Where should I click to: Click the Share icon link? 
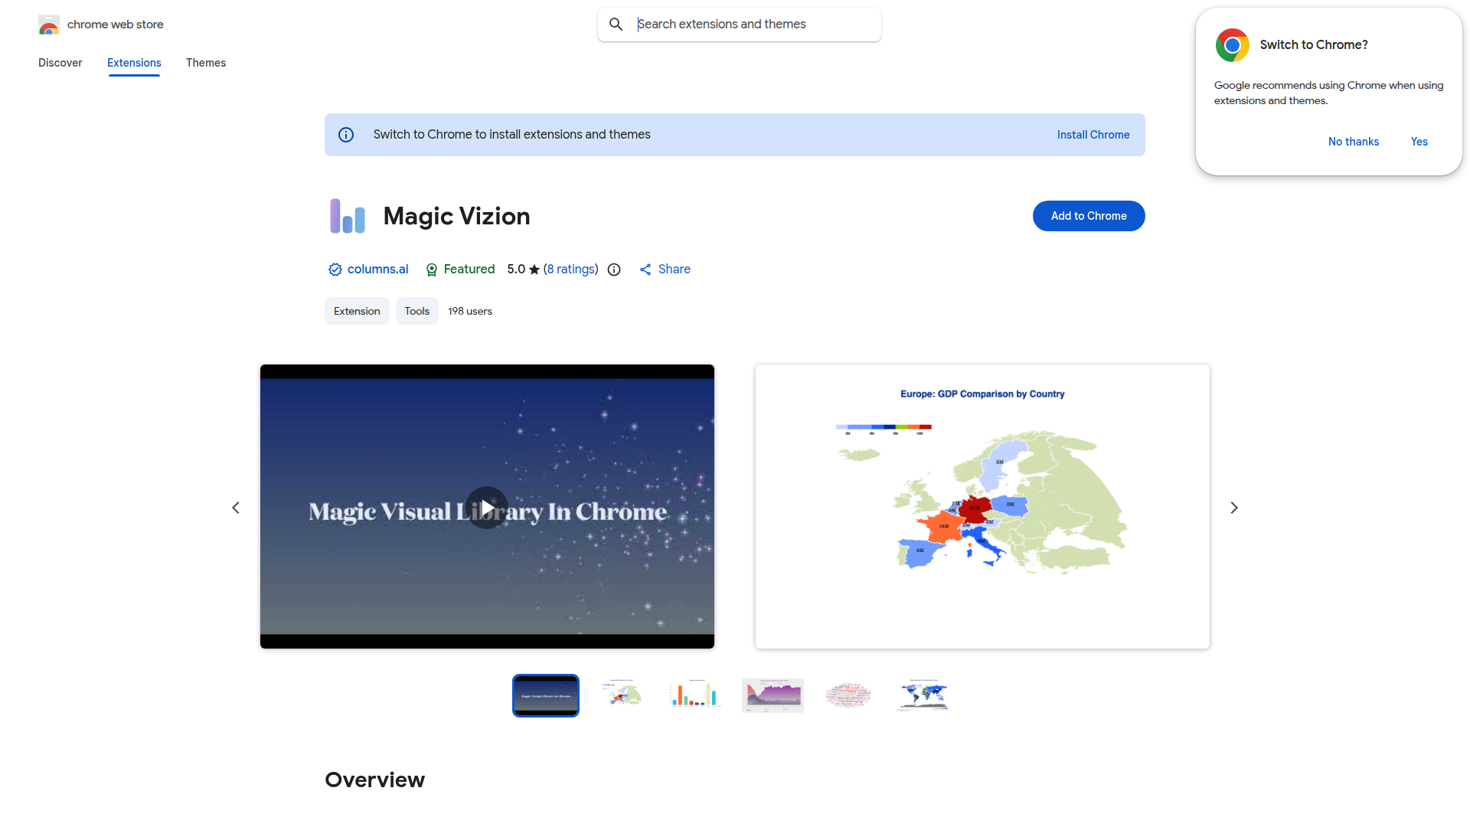tap(645, 270)
